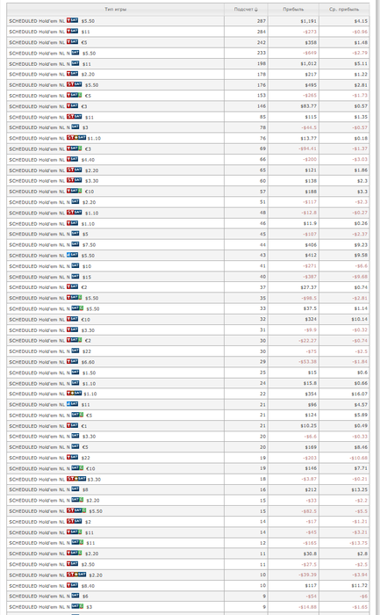The image size is (380, 615).
Task: Click the ST star SAT badge in the $1.10 row with count 76
Action: (76, 138)
